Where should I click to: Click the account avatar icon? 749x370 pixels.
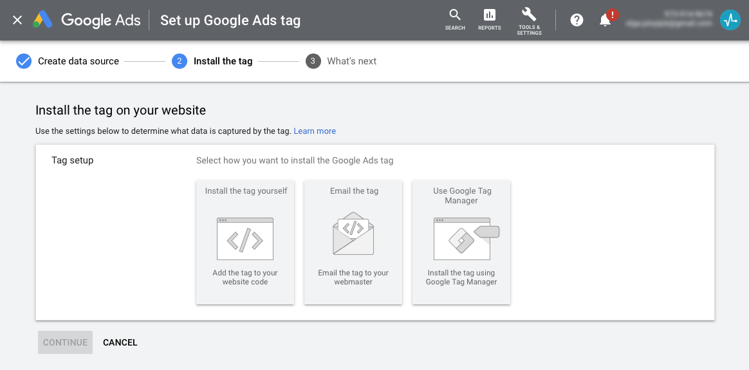[730, 20]
